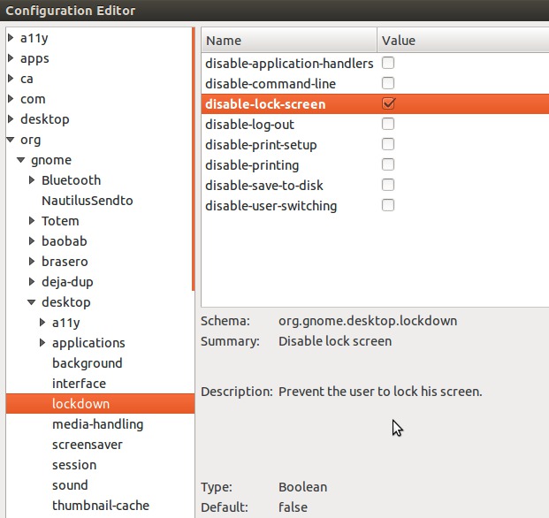Select the disable-save-to-disk key name
Image resolution: width=549 pixels, height=518 pixels.
[x=264, y=186]
